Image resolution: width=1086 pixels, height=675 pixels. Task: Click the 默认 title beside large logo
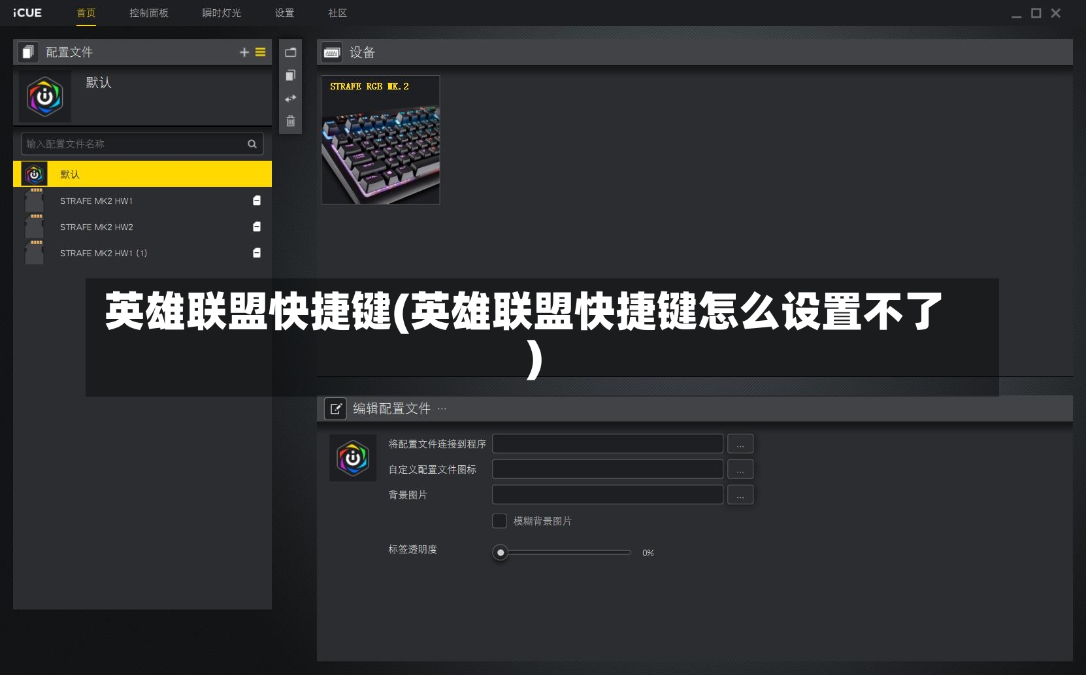(99, 82)
